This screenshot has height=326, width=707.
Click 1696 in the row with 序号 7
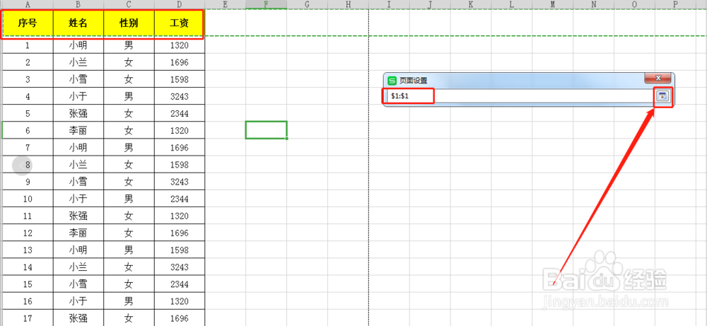coord(180,148)
